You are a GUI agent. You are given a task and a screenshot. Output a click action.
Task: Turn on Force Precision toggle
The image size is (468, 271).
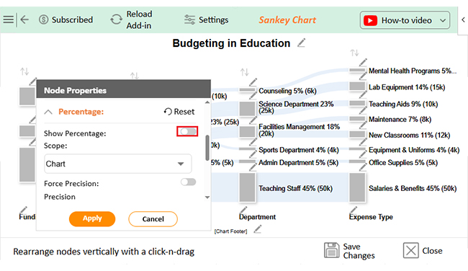pos(188,182)
